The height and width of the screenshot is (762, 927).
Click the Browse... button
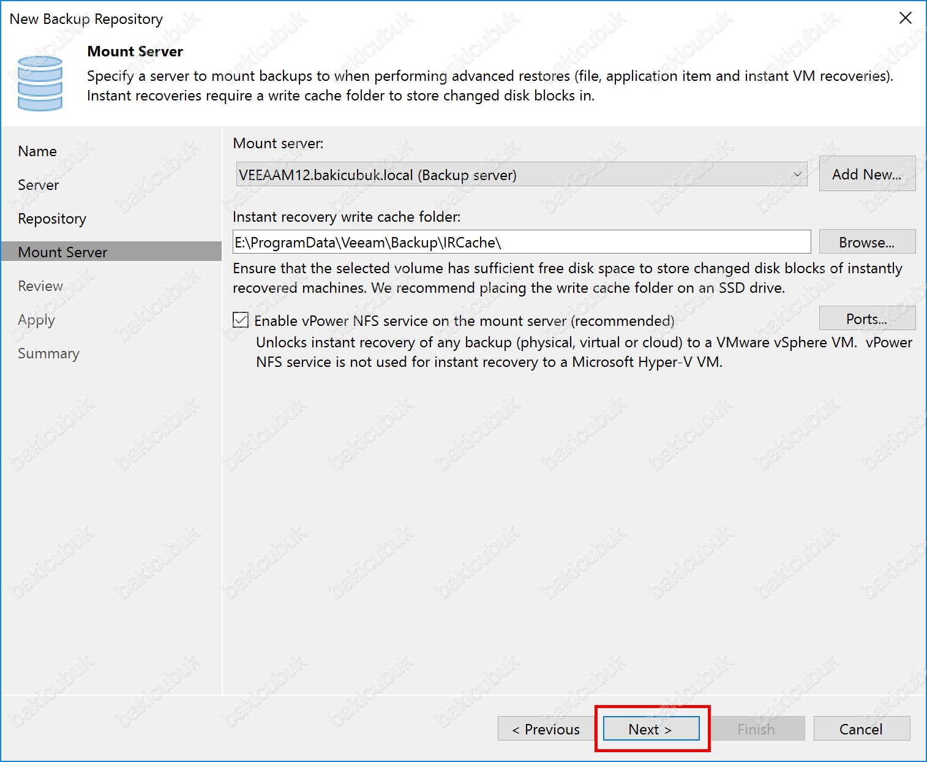pyautogui.click(x=867, y=242)
